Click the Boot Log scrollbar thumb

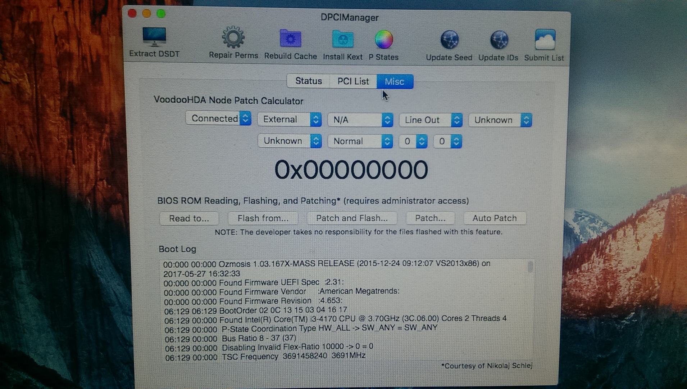pos(530,267)
